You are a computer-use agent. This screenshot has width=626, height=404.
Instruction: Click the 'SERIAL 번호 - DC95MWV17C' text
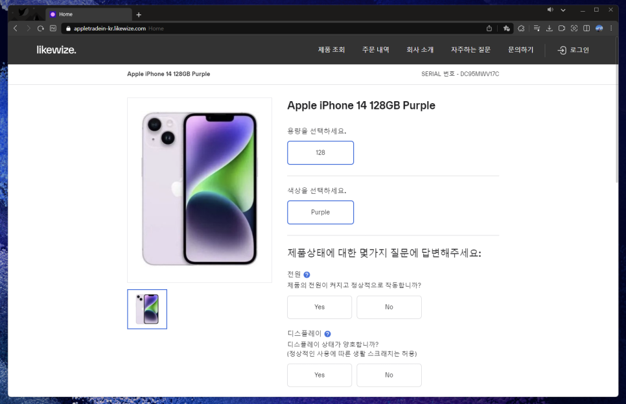[x=460, y=74]
